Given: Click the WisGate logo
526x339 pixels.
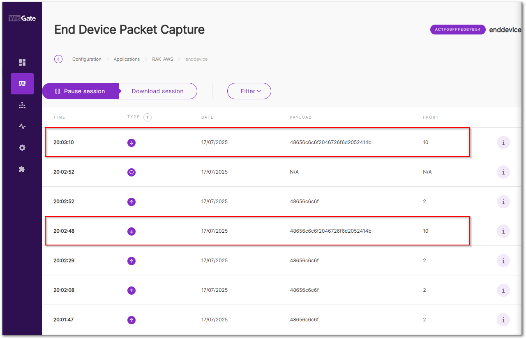Looking at the screenshot, I should tap(21, 18).
